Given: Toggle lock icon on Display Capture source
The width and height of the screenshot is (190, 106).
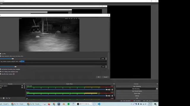Looking at the screenshot, I should 24,86.
